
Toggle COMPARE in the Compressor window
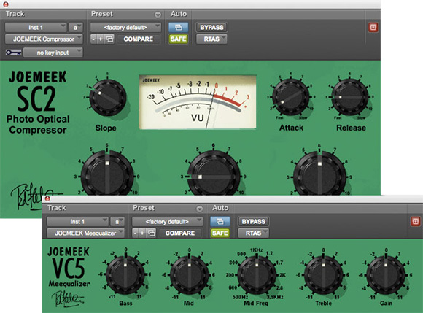[x=138, y=39]
